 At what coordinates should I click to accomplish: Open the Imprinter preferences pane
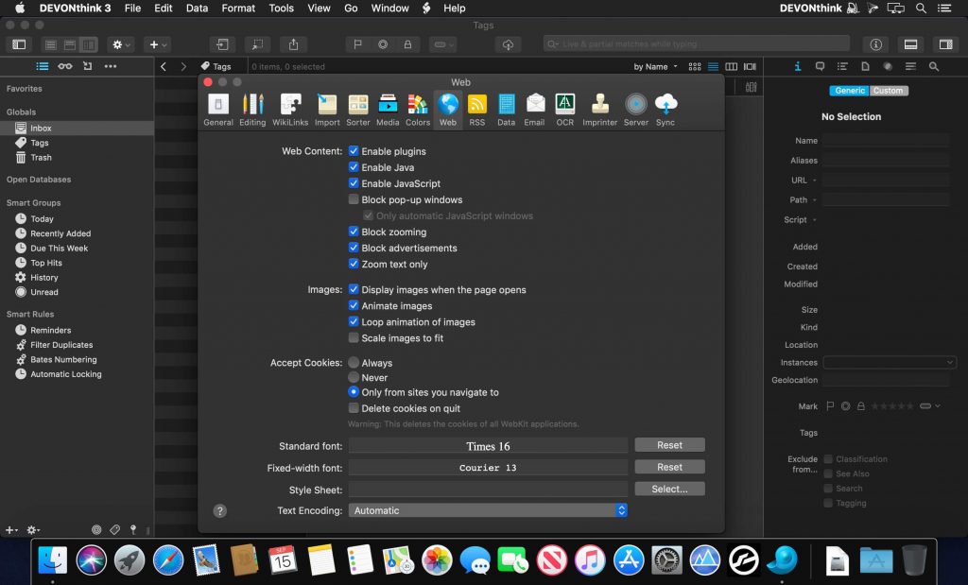pyautogui.click(x=599, y=110)
